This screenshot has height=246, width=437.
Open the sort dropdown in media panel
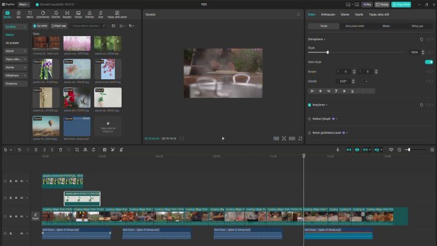(122, 26)
